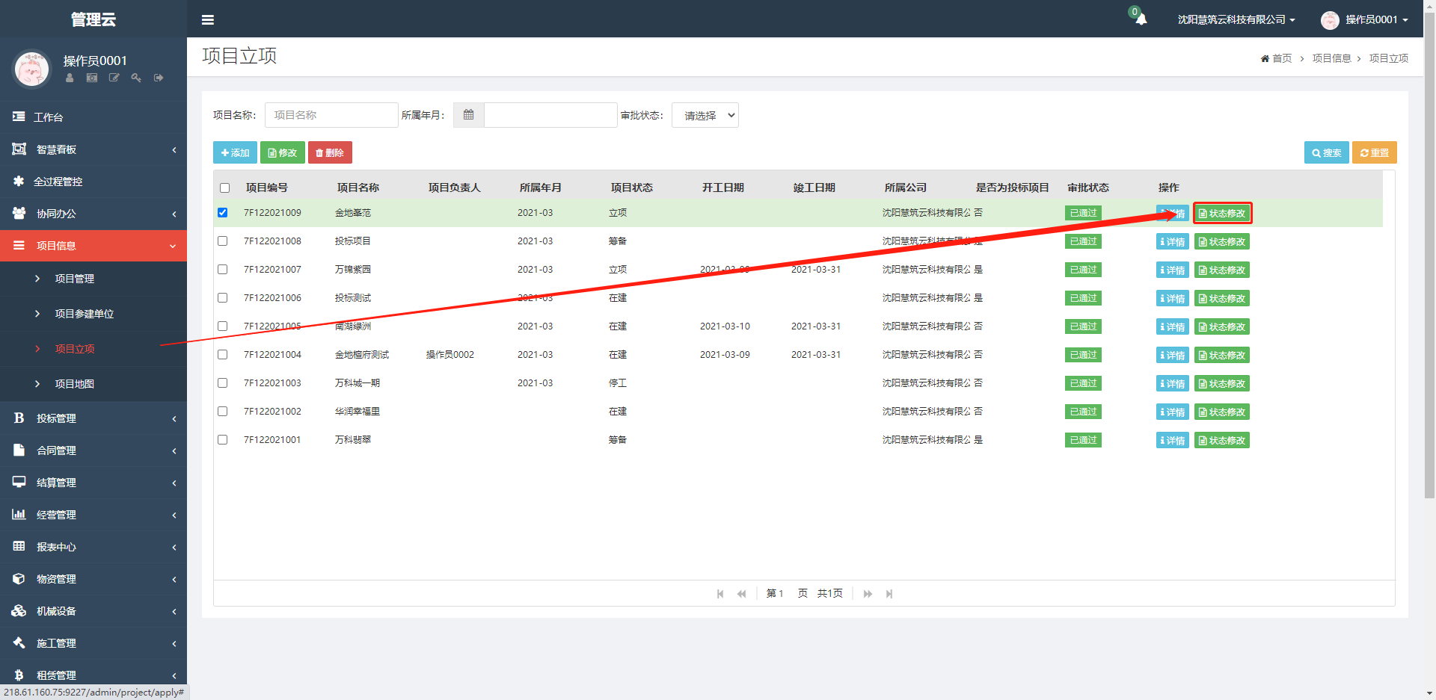Toggle the select-all checkbox in table header
The height and width of the screenshot is (700, 1436).
click(x=224, y=188)
